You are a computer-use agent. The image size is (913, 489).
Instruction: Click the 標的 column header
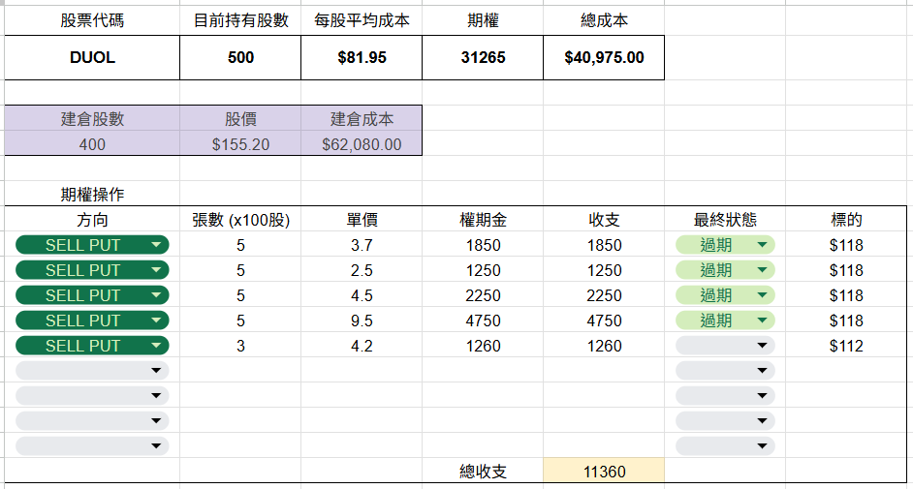point(846,220)
